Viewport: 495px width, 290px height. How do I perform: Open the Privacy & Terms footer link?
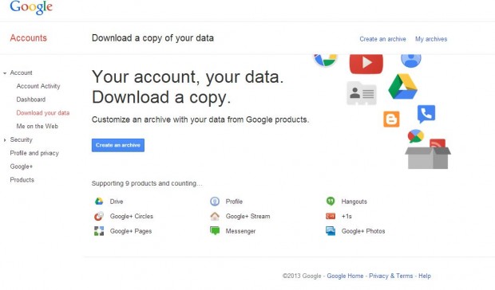click(391, 276)
